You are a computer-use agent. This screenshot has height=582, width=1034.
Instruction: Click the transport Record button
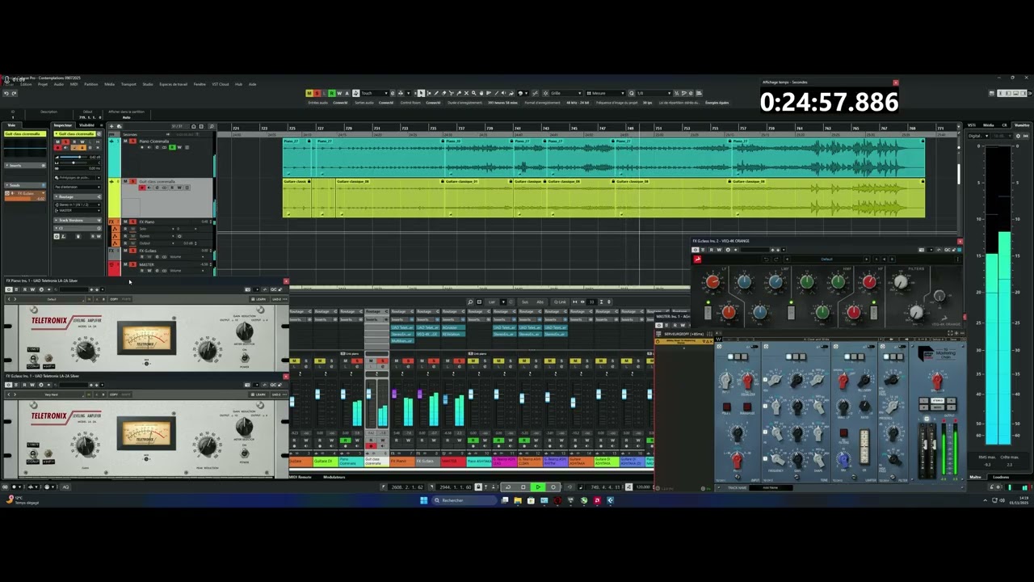pos(553,487)
